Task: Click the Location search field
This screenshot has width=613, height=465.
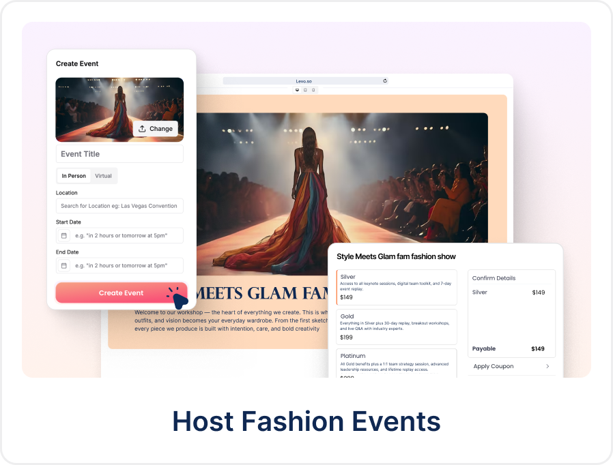Action: (x=119, y=206)
